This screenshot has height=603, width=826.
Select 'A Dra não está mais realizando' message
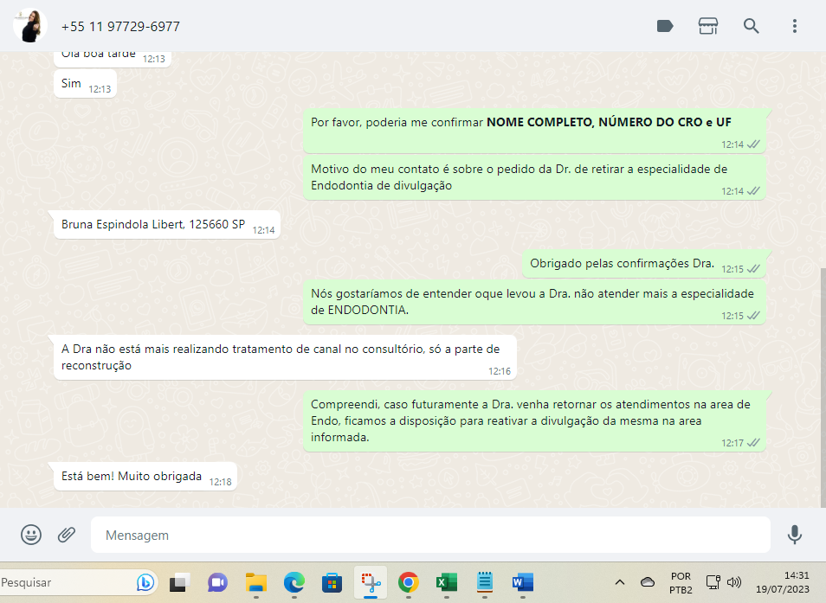pyautogui.click(x=285, y=357)
